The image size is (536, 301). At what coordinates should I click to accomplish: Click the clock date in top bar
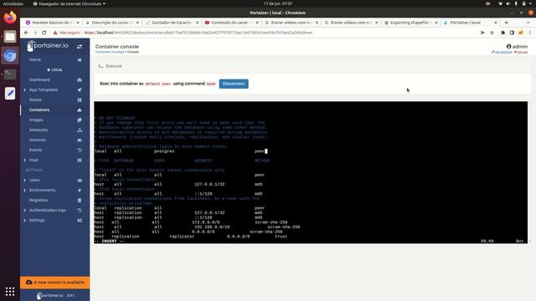pos(278,3)
